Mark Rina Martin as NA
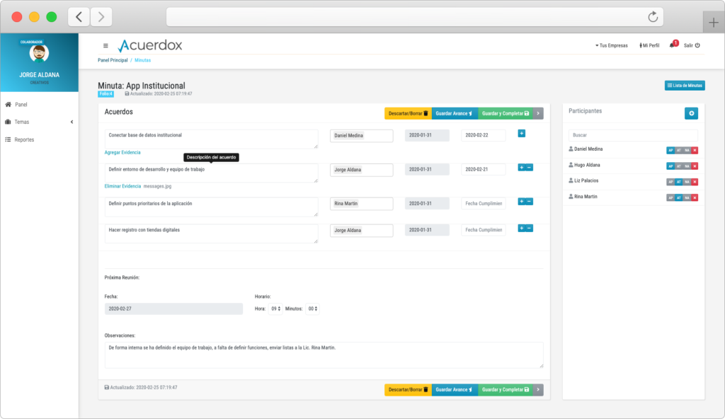The width and height of the screenshot is (725, 419). [x=687, y=197]
